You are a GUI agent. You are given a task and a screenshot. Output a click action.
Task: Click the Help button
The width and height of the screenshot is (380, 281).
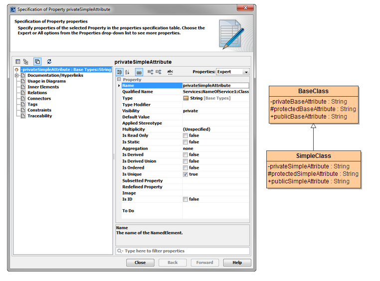(x=237, y=263)
